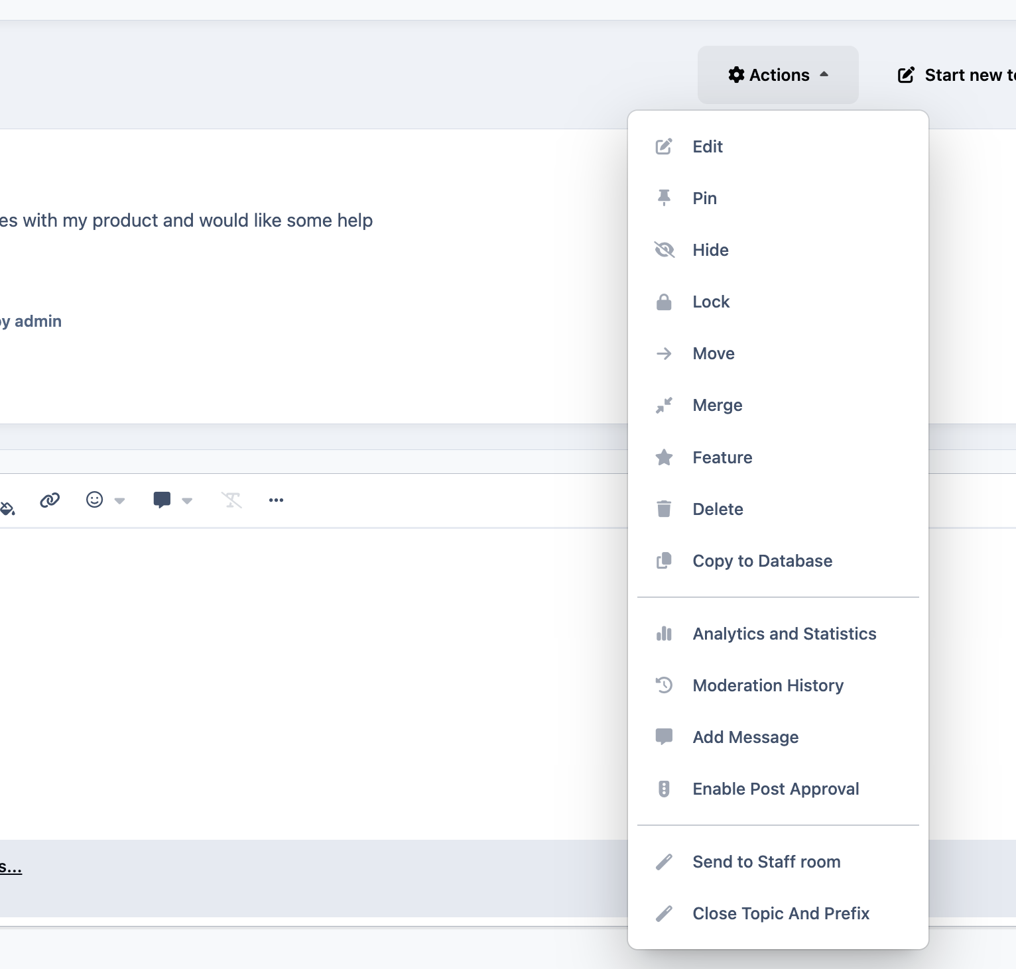Click the background color paint bucket icon
The height and width of the screenshot is (969, 1016).
click(x=7, y=508)
